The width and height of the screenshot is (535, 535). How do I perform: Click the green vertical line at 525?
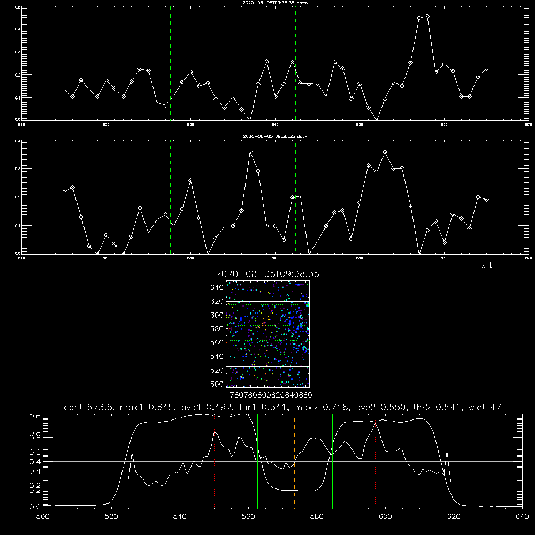pos(129,461)
